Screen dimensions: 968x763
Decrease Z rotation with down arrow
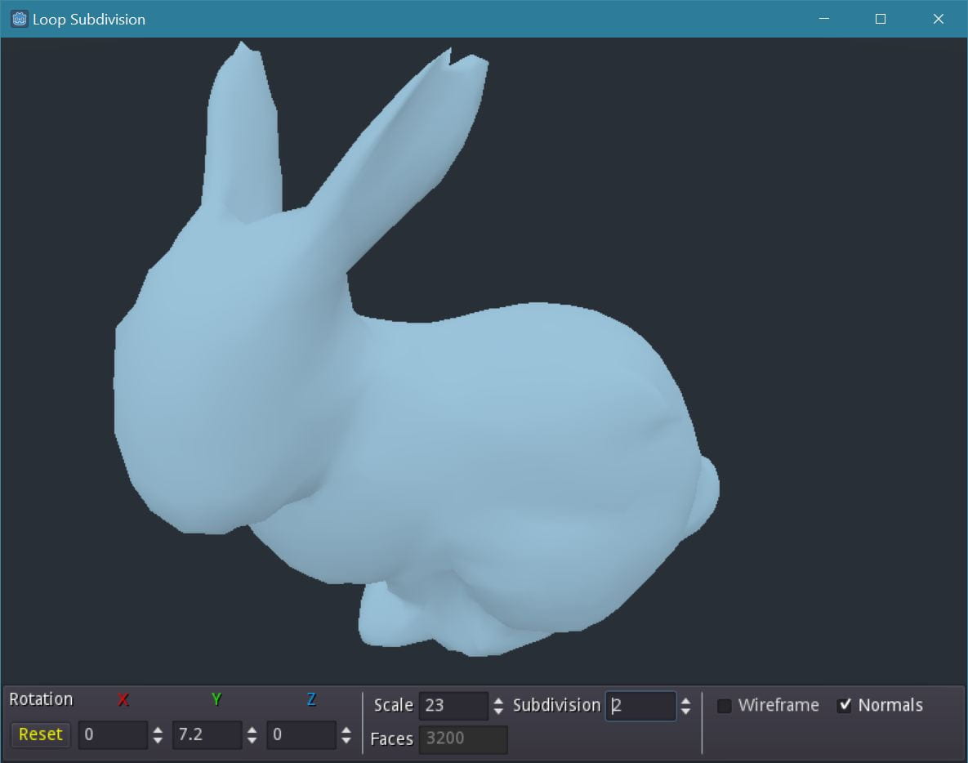click(x=346, y=739)
